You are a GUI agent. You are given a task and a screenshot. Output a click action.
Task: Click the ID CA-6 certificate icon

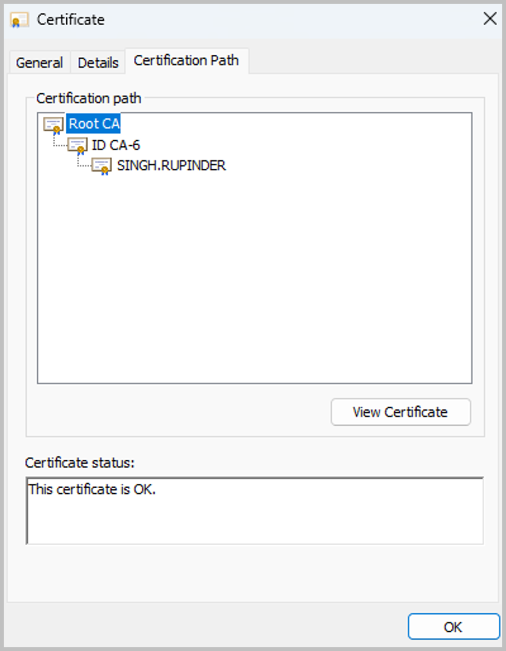click(77, 146)
